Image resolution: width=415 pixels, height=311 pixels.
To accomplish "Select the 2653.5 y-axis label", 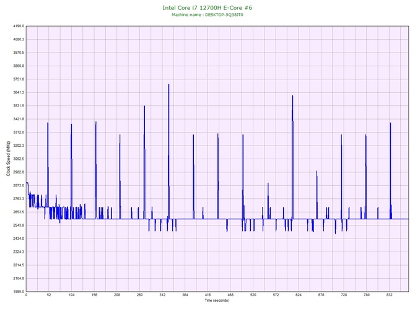I will click(x=19, y=212).
